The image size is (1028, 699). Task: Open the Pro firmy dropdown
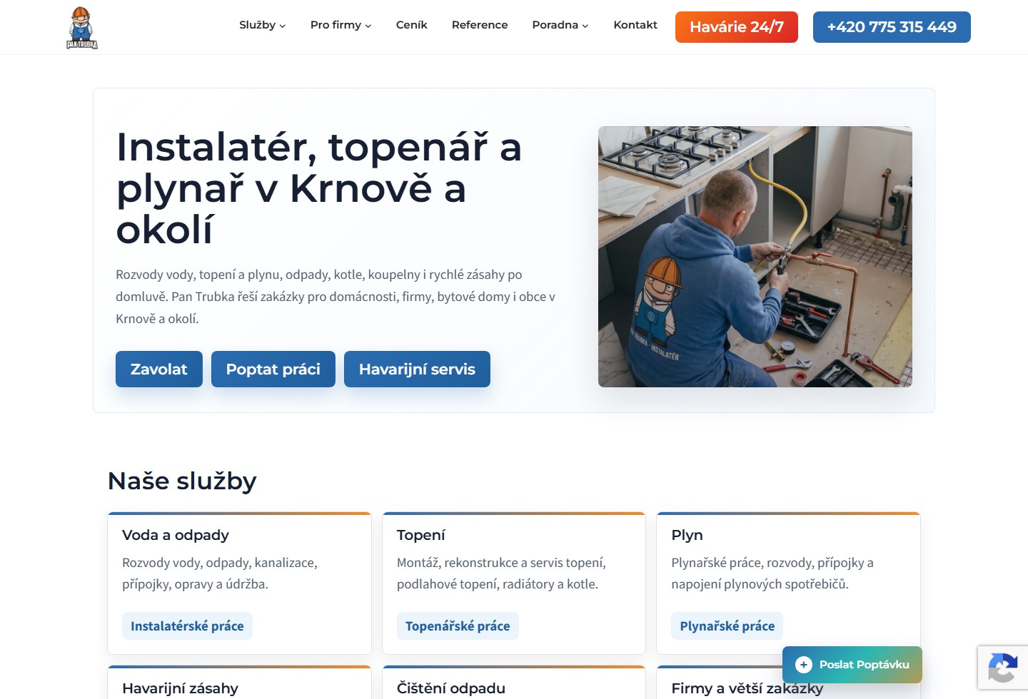coord(341,25)
